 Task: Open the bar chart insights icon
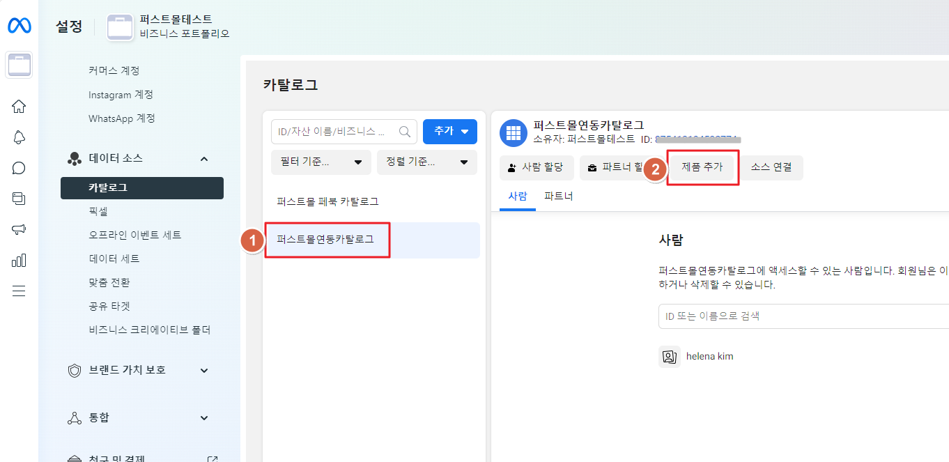coord(19,261)
